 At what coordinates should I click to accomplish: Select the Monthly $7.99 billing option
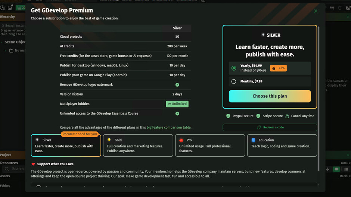(x=234, y=81)
